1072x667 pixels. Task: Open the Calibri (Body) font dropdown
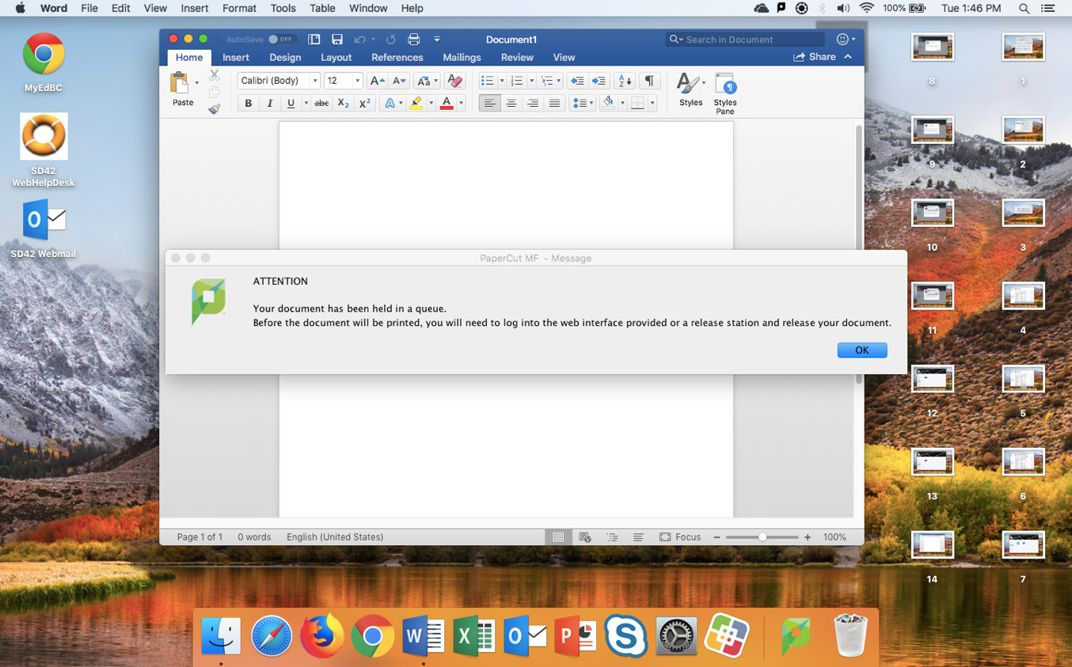click(x=315, y=81)
